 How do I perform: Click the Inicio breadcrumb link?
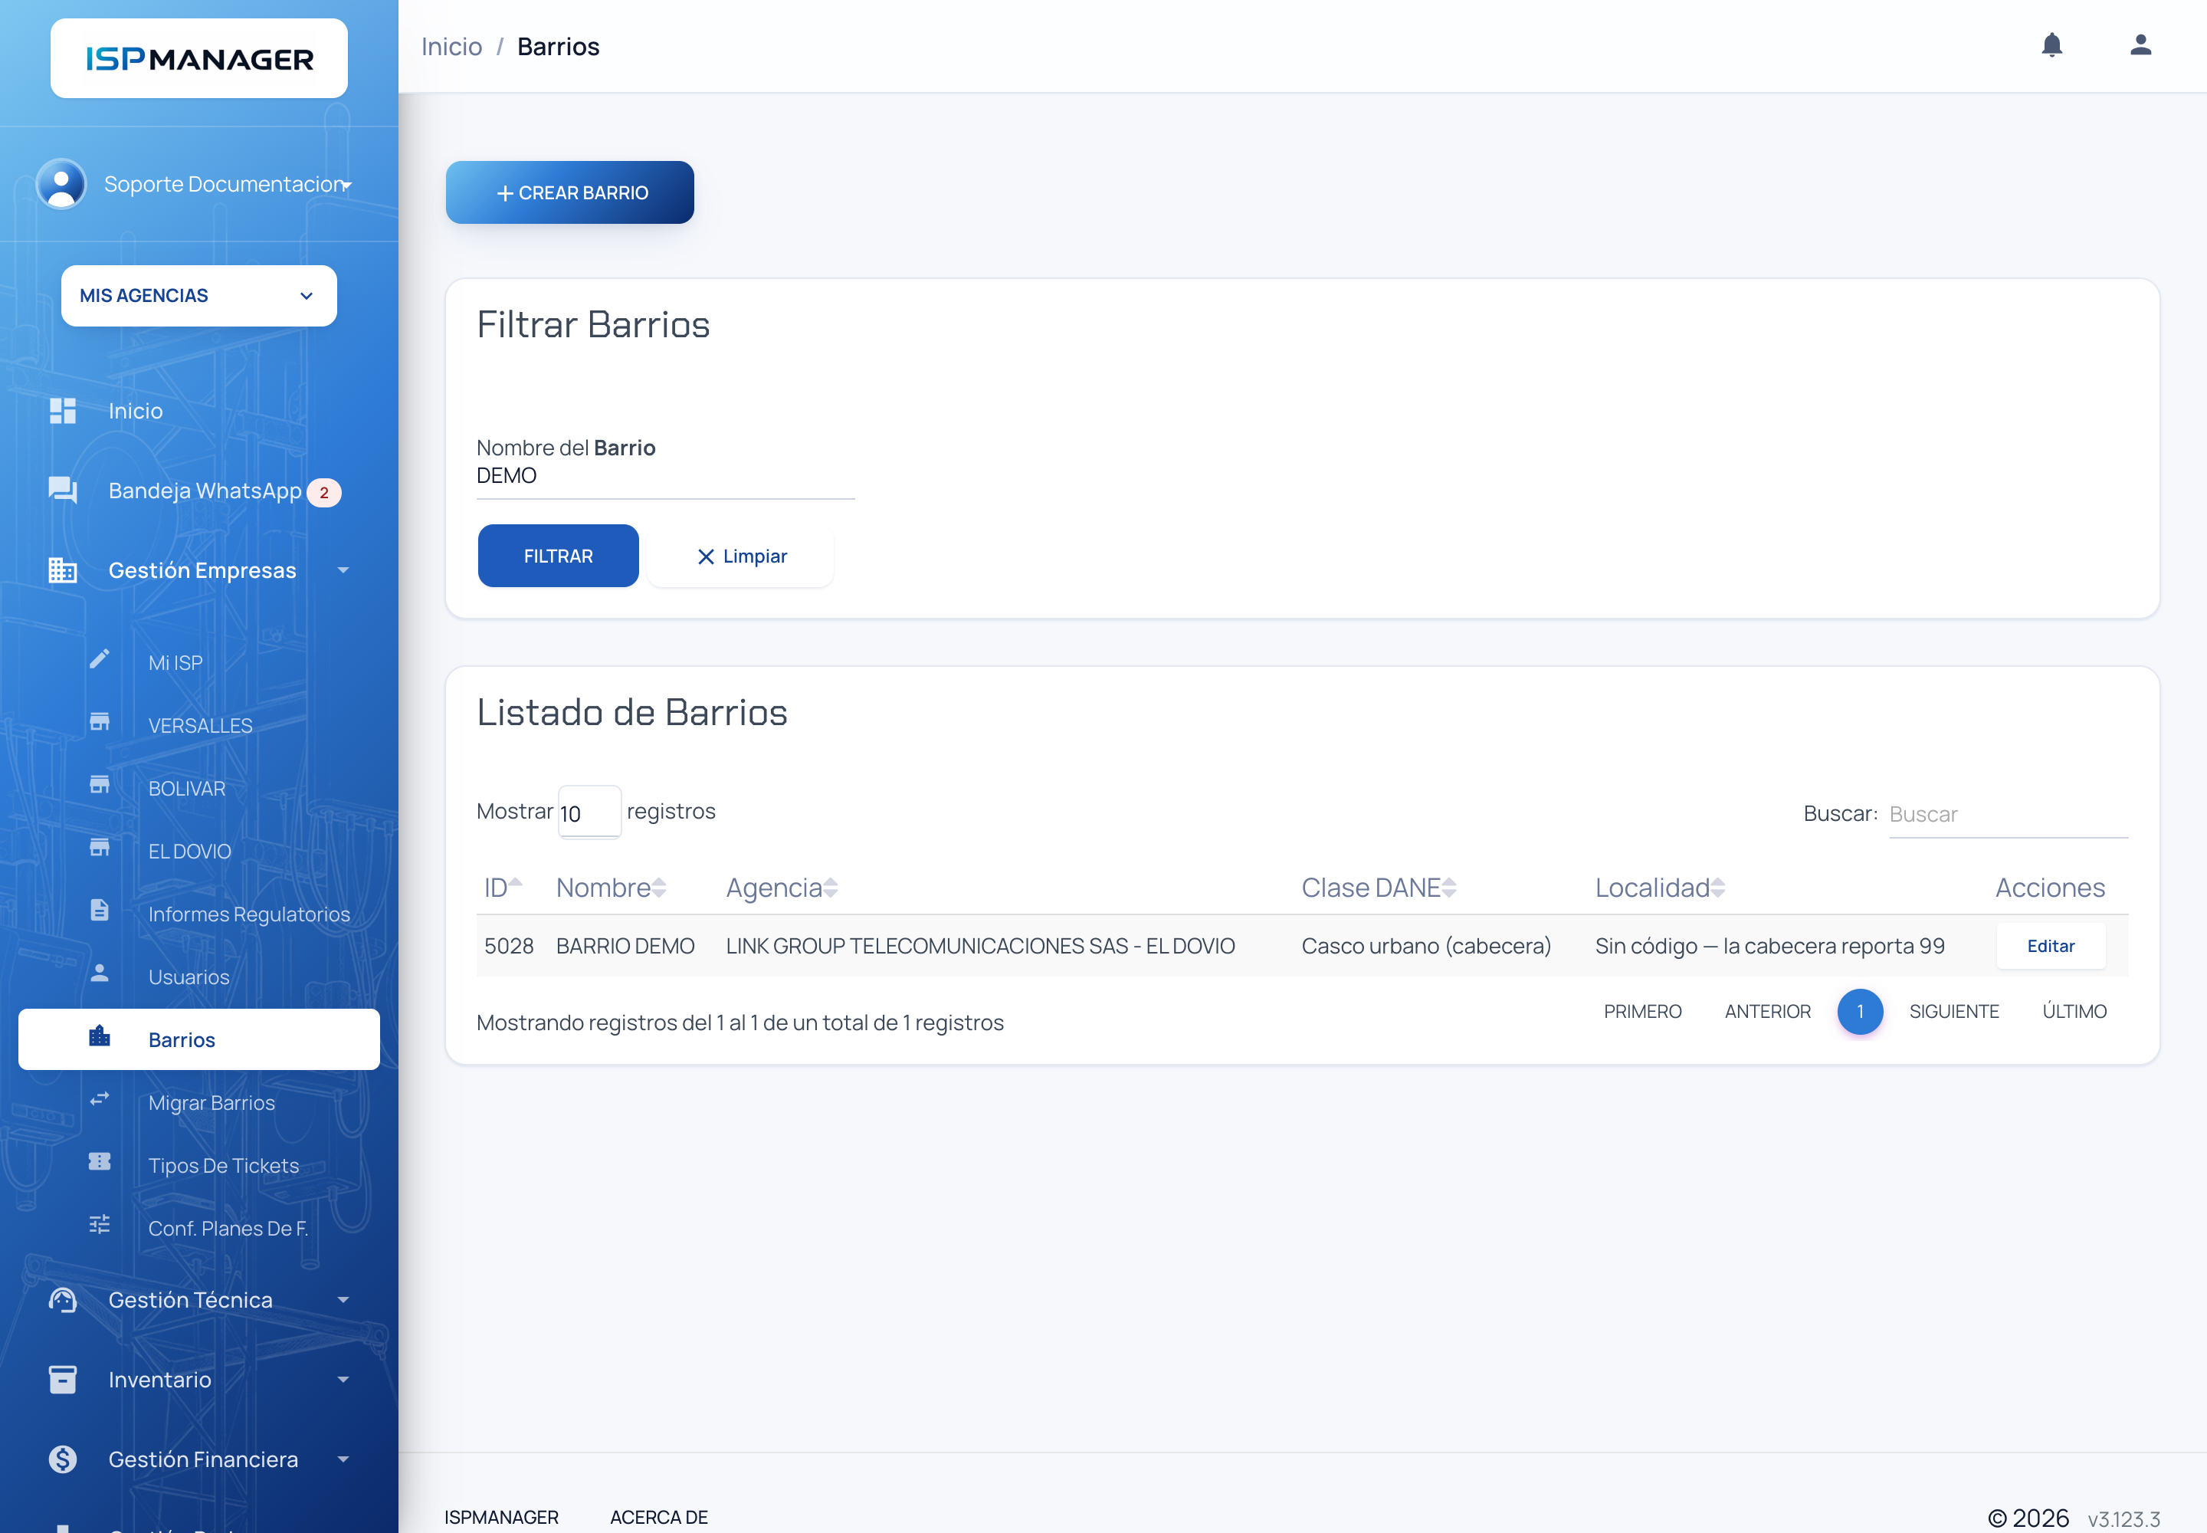point(451,46)
